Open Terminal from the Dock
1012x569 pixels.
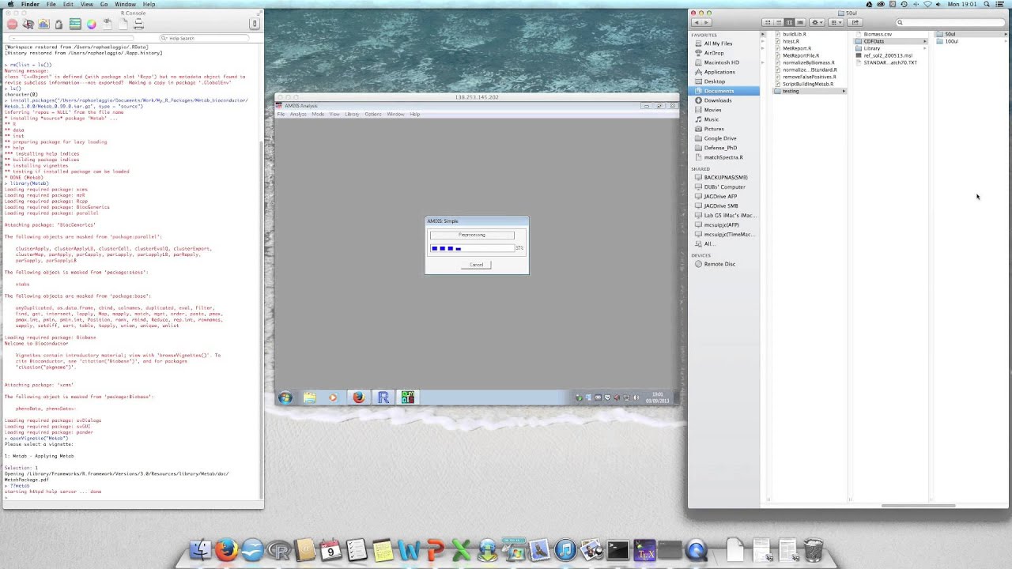click(617, 550)
